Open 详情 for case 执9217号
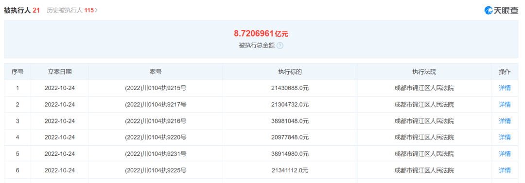 (505, 105)
